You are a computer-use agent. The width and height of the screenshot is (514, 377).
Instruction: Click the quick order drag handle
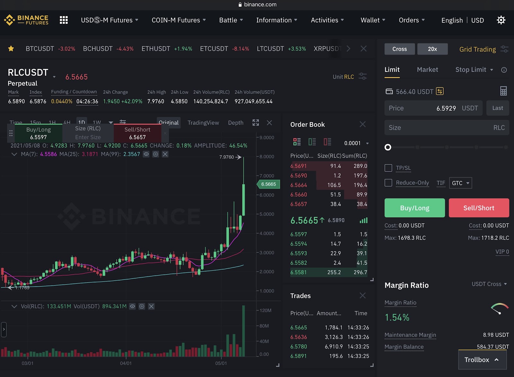(11, 133)
